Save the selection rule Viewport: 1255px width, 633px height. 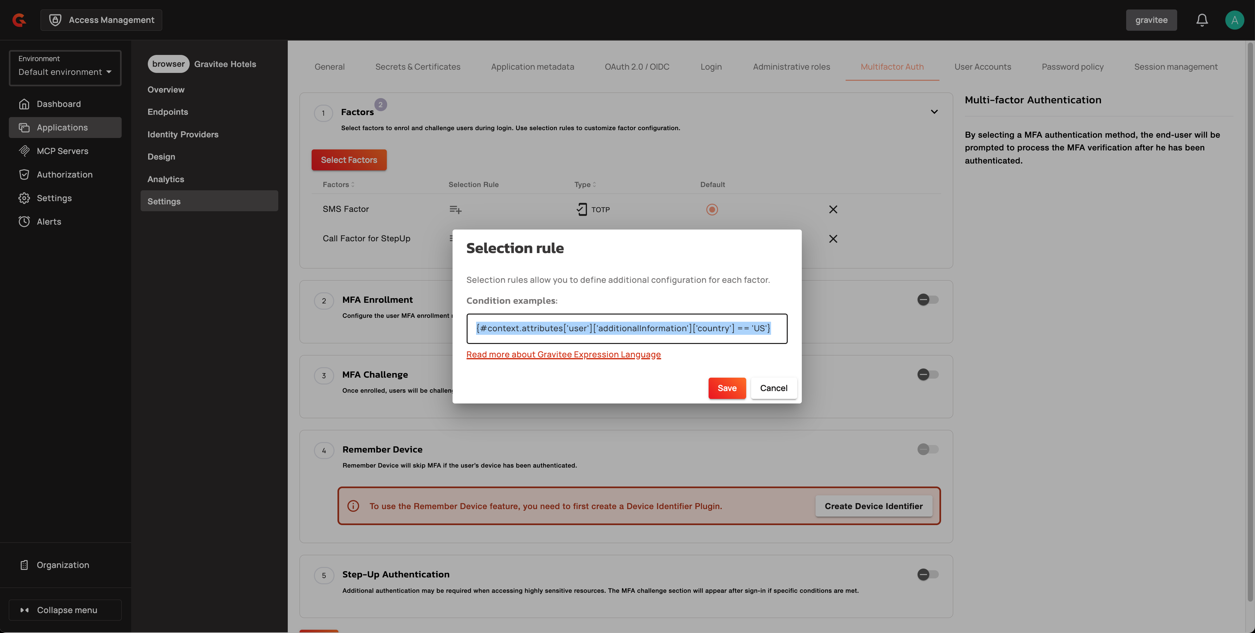726,388
